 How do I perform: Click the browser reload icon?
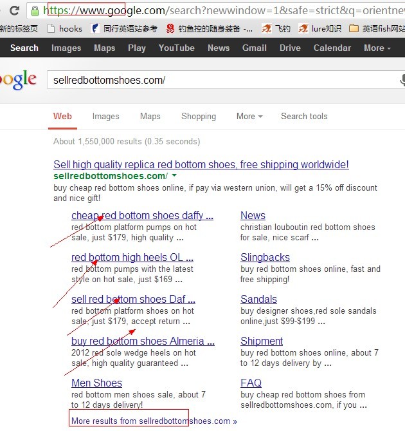(14, 11)
